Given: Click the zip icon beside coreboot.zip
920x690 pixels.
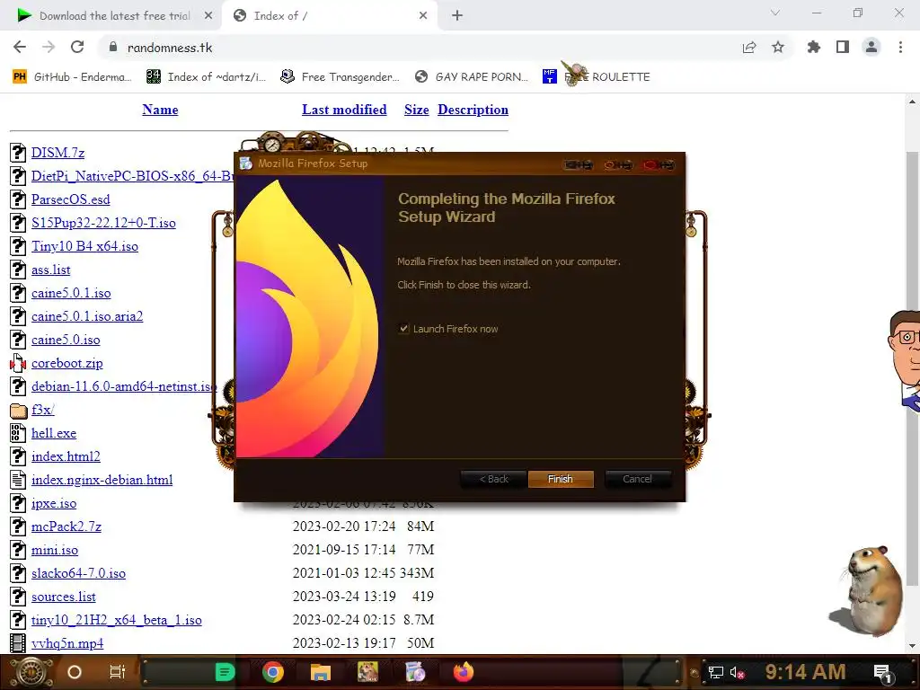Looking at the screenshot, I should [x=18, y=363].
